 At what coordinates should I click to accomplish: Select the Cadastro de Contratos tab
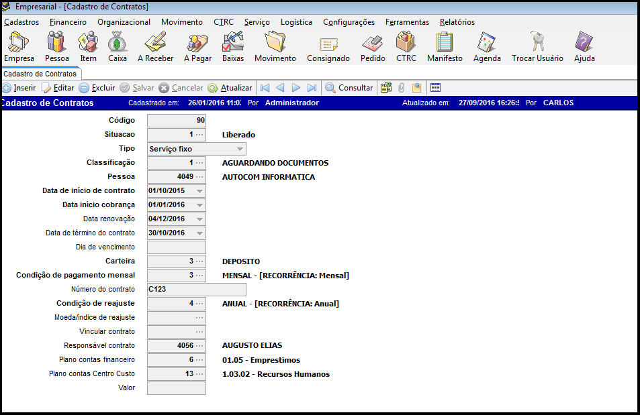coord(40,74)
